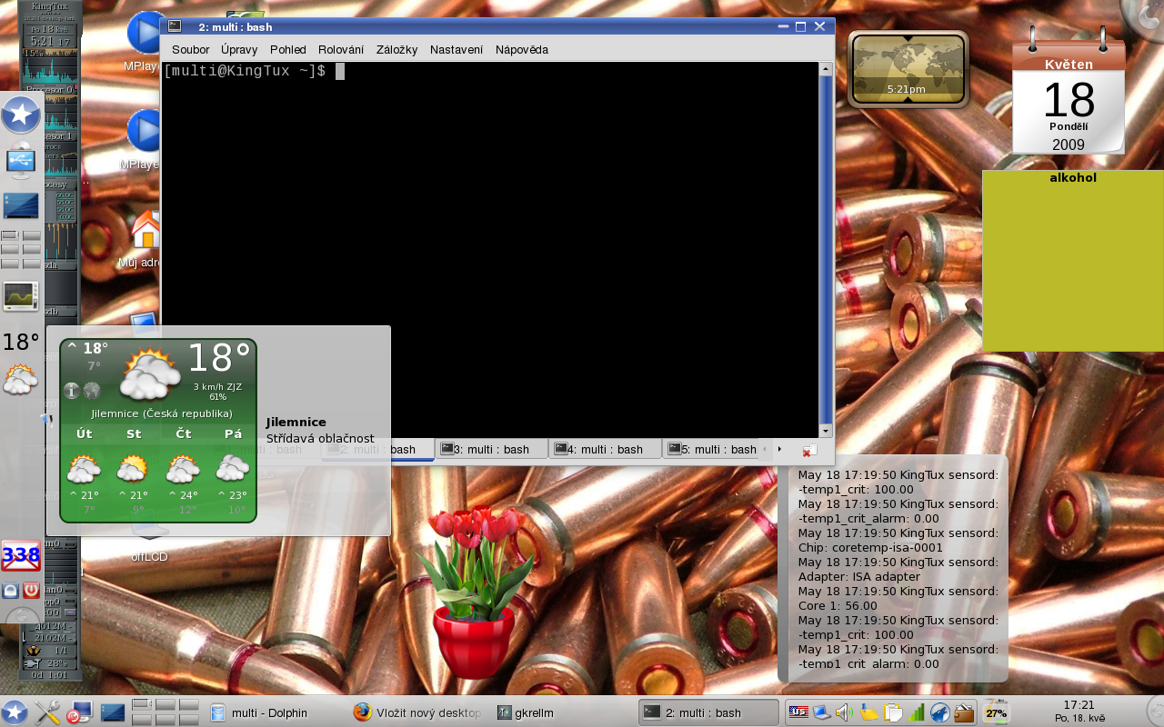
Task: Switch to tab 3: multi : bash
Action: pos(491,449)
